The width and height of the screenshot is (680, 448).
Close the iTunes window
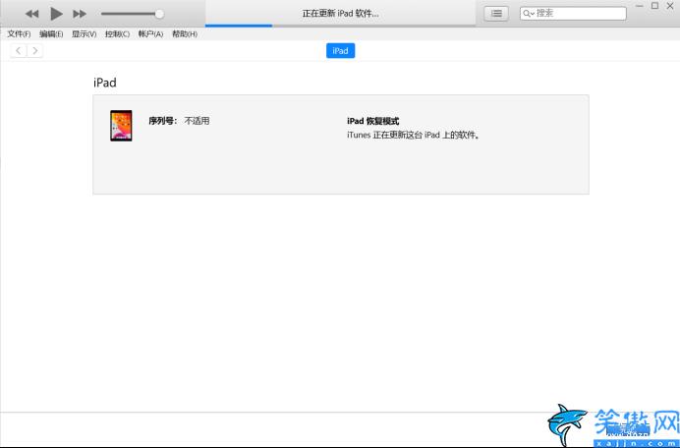point(670,6)
